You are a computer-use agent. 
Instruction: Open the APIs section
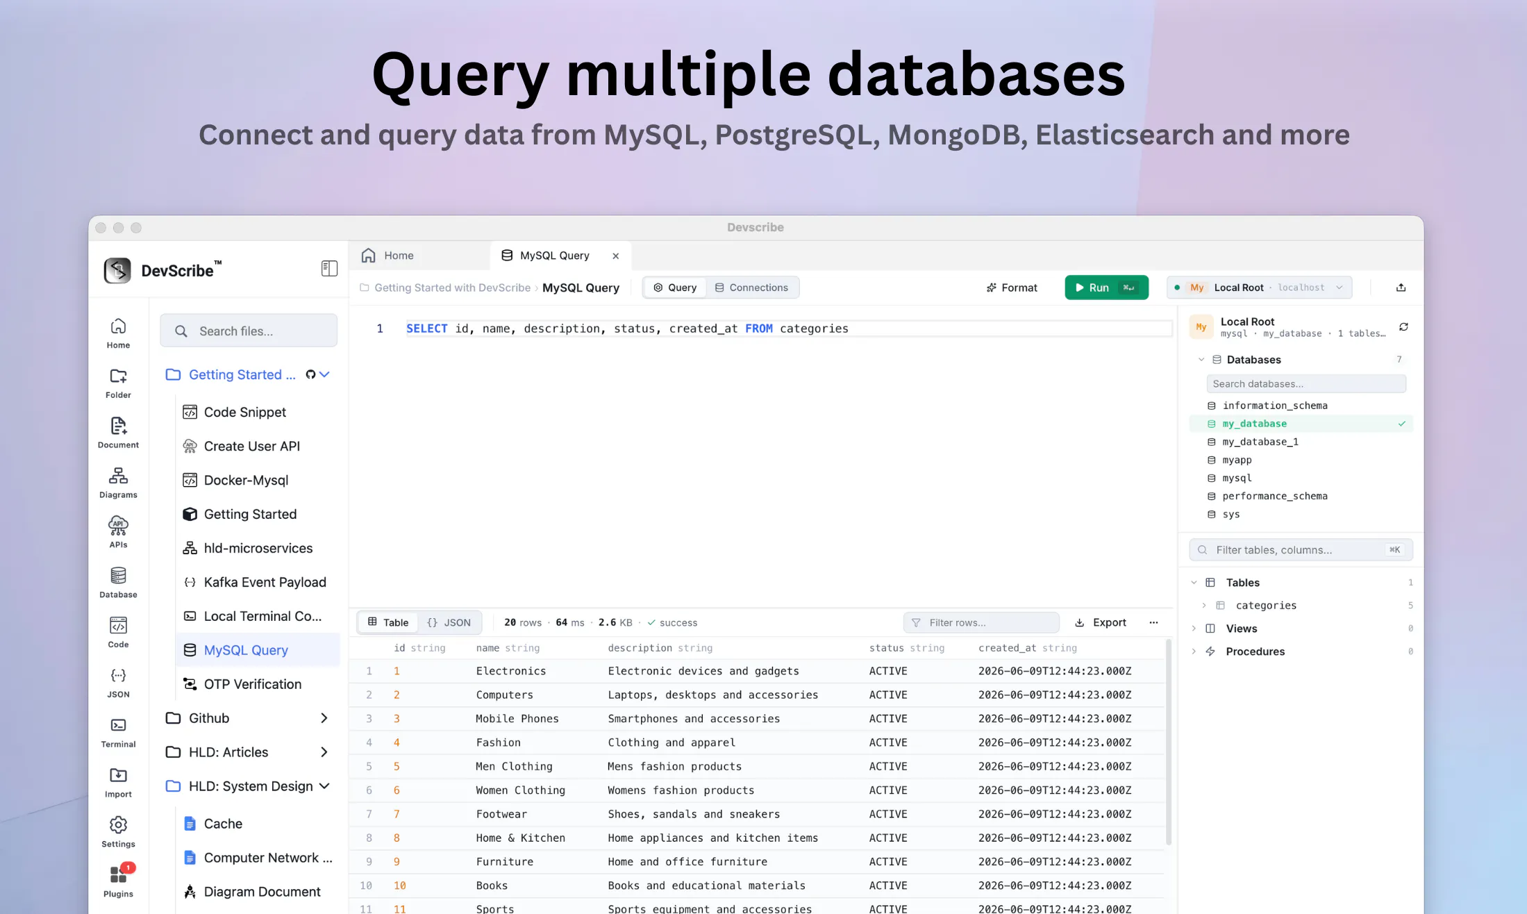pyautogui.click(x=118, y=533)
